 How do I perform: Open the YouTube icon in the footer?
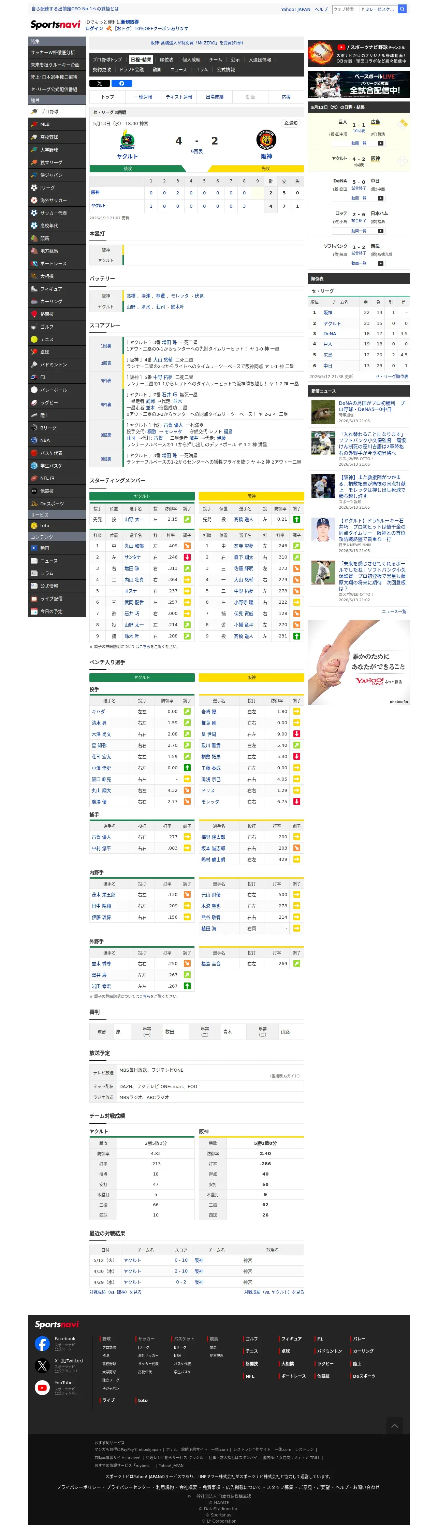(42, 1388)
